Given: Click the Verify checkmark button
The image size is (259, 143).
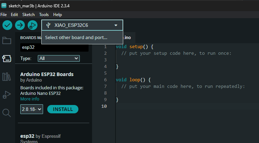Looking at the screenshot, I should [x=7, y=25].
